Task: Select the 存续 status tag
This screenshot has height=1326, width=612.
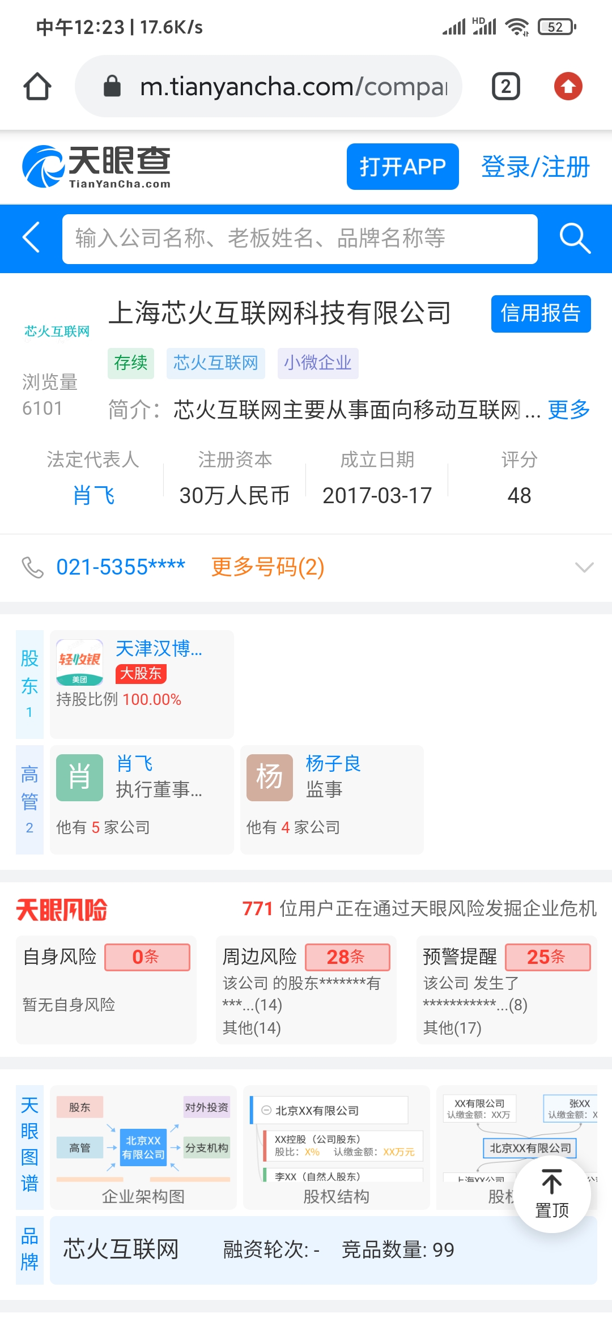Action: tap(131, 363)
